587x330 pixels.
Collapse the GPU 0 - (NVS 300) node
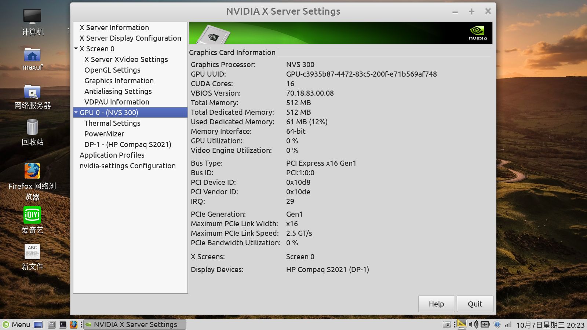(76, 113)
